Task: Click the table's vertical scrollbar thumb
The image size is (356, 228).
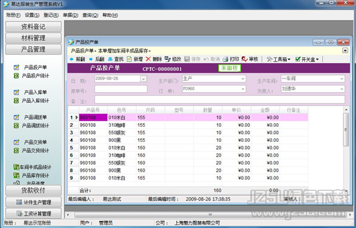Action: tap(346, 130)
